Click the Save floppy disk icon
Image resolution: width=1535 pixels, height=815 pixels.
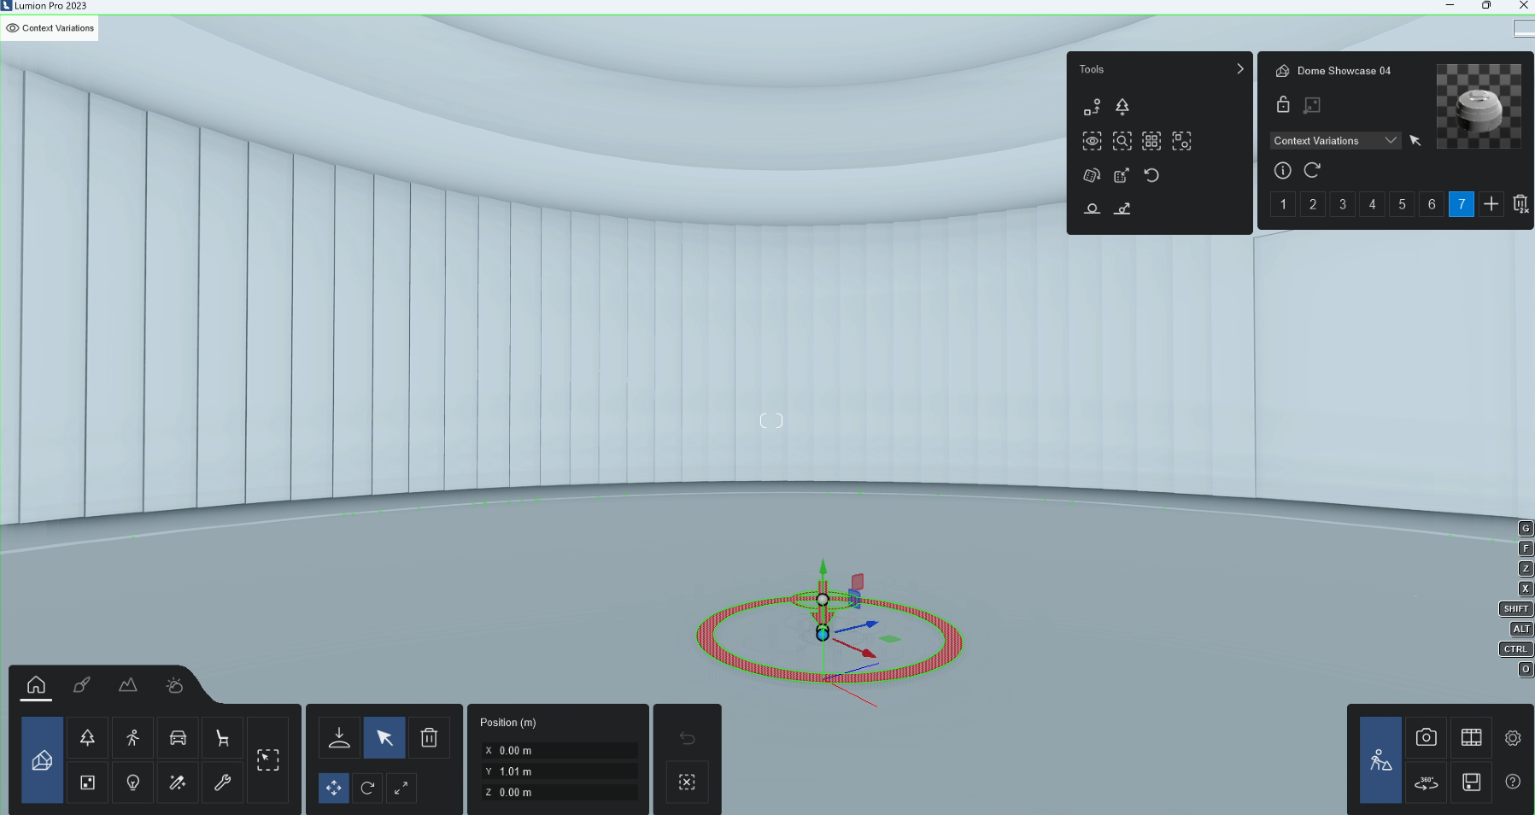coord(1471,783)
